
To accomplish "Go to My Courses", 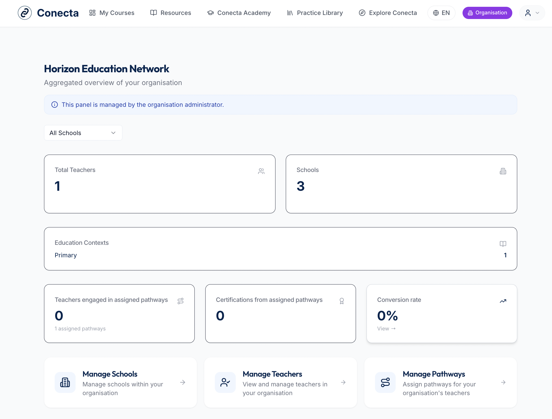I will click(112, 13).
